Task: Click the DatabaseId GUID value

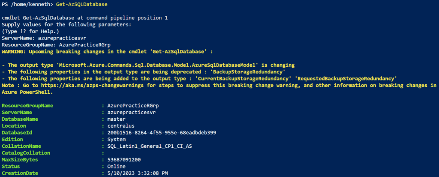Action: click(x=162, y=132)
